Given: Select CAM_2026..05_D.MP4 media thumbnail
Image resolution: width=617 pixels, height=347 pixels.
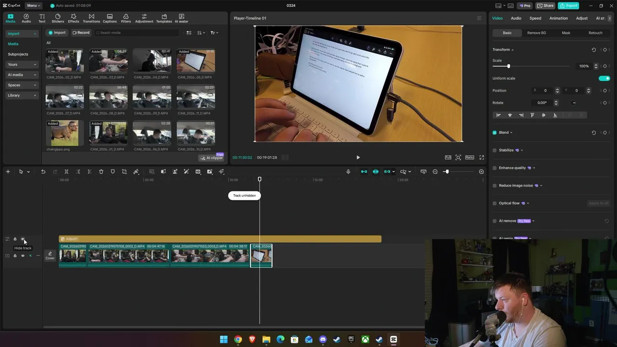Looking at the screenshot, I should (196, 61).
